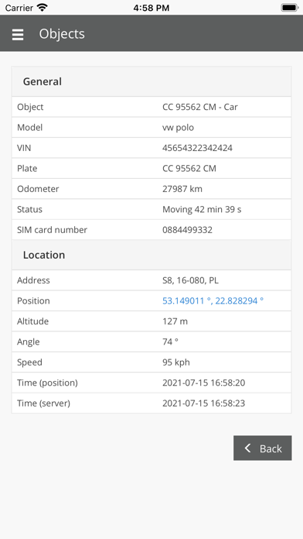Screen dimensions: 303x539
Task: Click the Position row label
Action: pyautogui.click(x=33, y=300)
